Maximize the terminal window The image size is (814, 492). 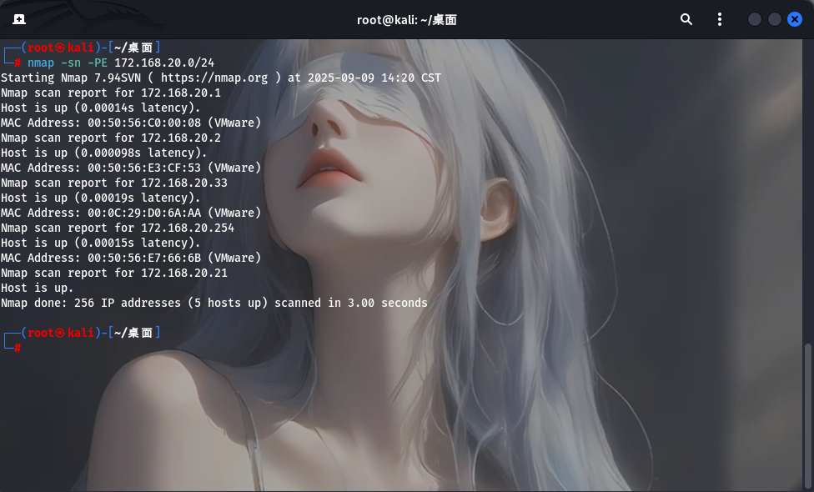point(775,19)
